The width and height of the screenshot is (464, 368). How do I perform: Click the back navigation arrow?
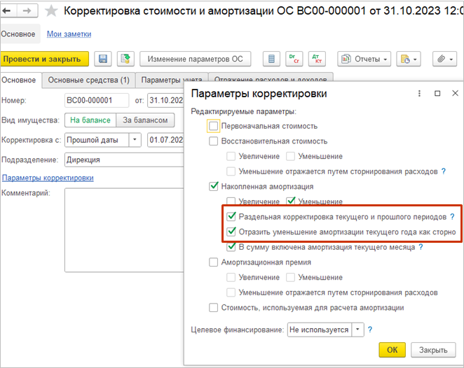coord(11,11)
